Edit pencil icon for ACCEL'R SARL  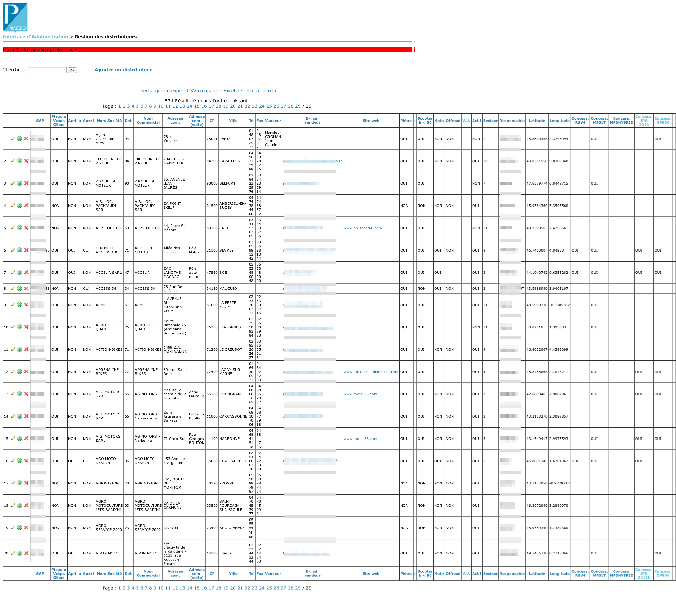(13, 272)
